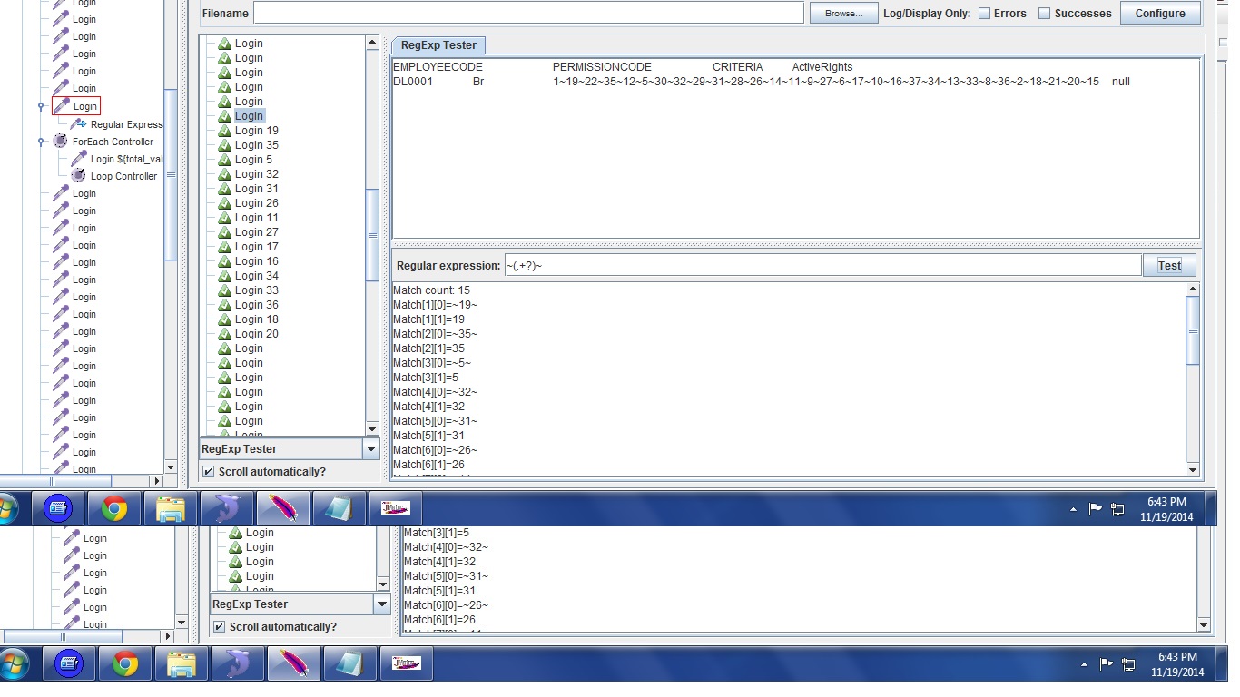Click the Loop Controller icon
The height and width of the screenshot is (697, 1240).
(x=79, y=176)
